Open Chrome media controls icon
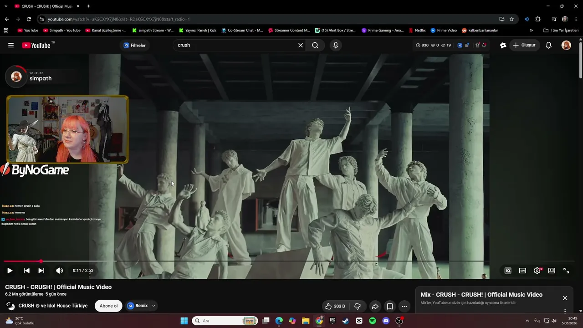583x328 pixels. pyautogui.click(x=554, y=19)
